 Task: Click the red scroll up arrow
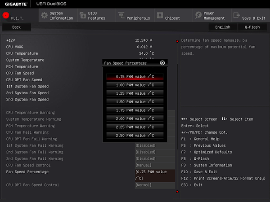[x=177, y=41]
